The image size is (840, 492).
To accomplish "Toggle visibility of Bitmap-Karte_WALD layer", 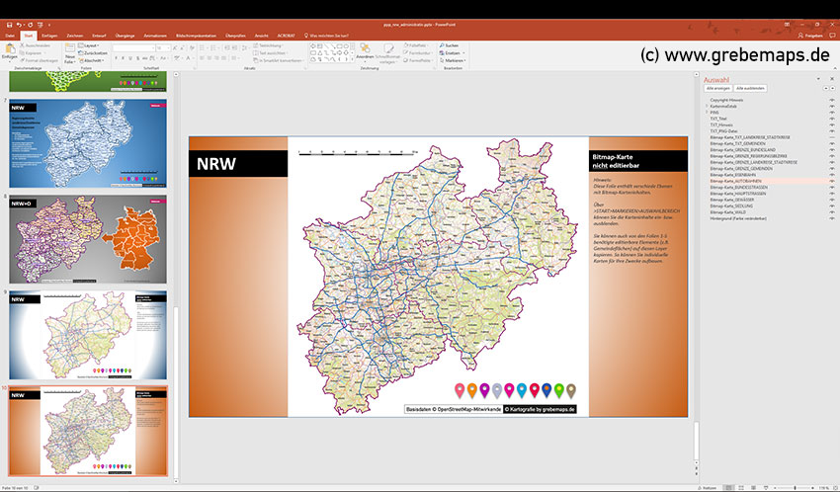I will coord(831,211).
